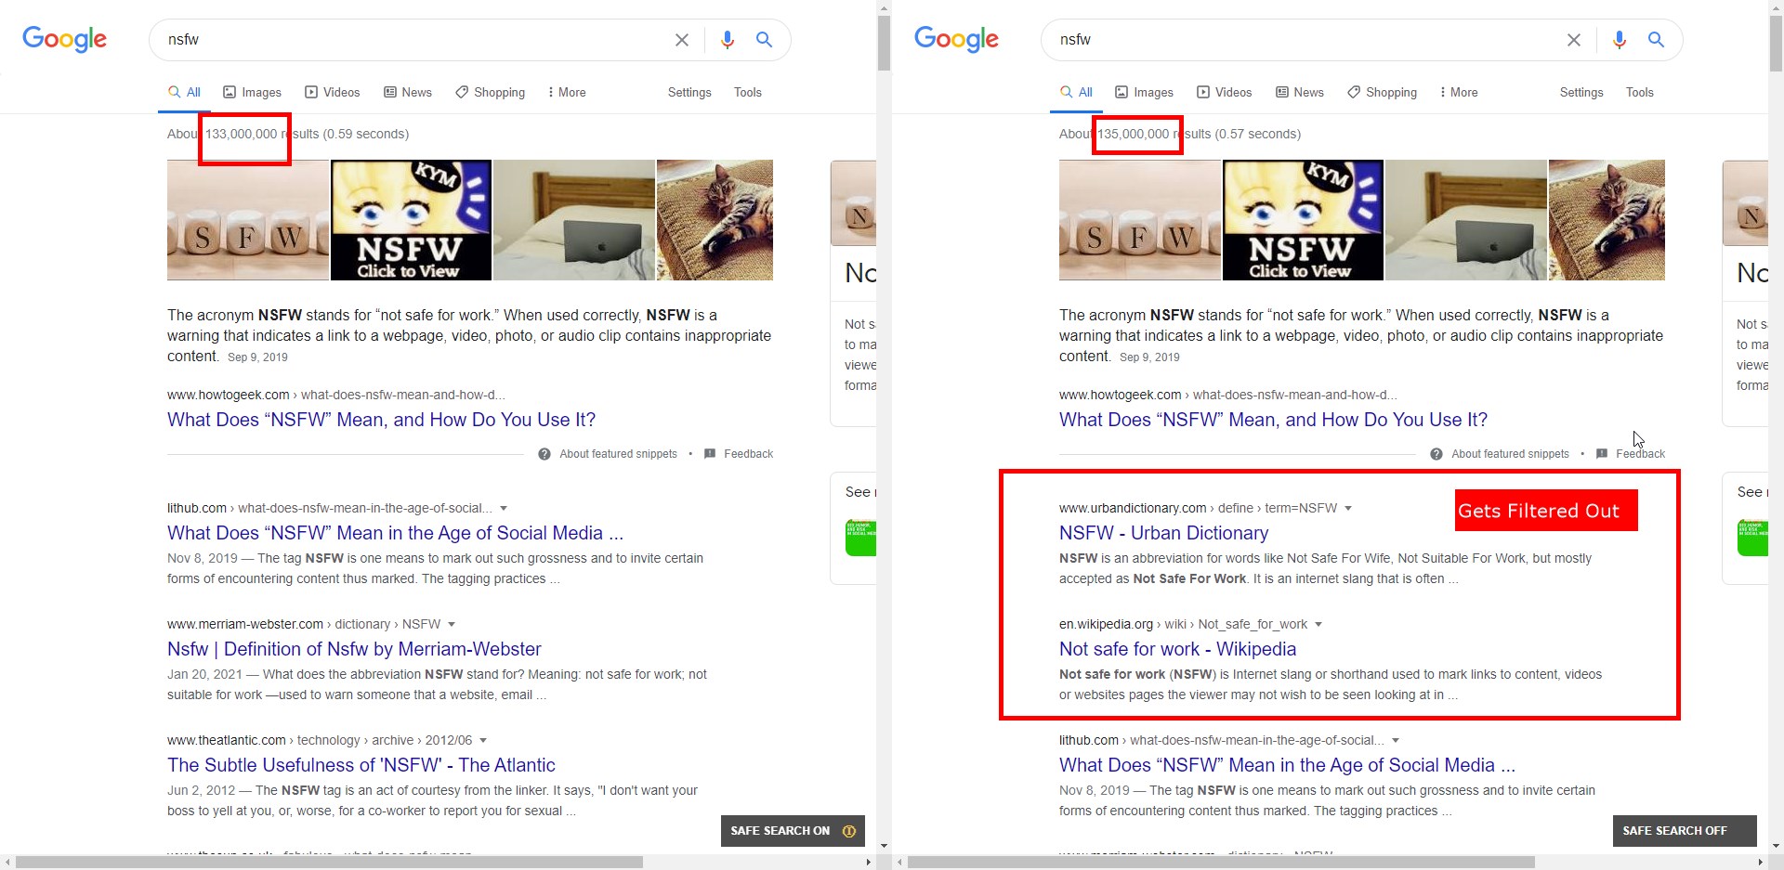Screen dimensions: 1784x870
Task: Open the News tab in right window
Action: (1300, 92)
